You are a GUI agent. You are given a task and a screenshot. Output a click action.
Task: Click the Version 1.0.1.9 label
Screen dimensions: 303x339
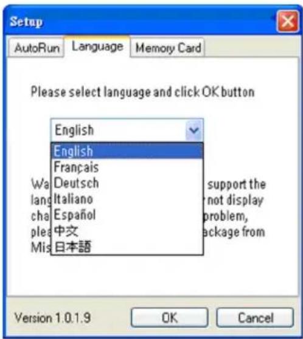[52, 318]
